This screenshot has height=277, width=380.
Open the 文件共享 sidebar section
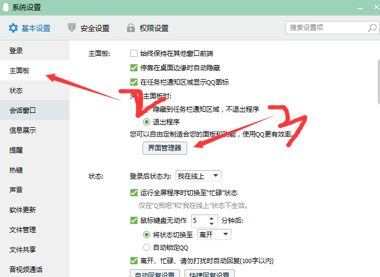35,249
